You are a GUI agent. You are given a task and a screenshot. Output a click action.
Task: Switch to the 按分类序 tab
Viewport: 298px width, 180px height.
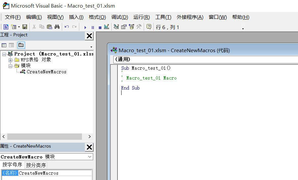click(36, 165)
